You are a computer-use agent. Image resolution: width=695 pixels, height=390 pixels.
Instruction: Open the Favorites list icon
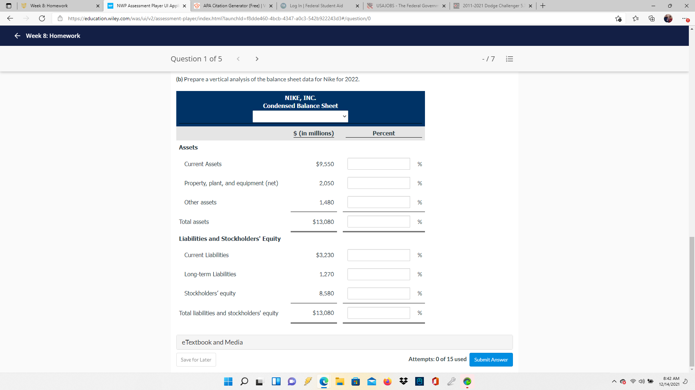coord(636,18)
